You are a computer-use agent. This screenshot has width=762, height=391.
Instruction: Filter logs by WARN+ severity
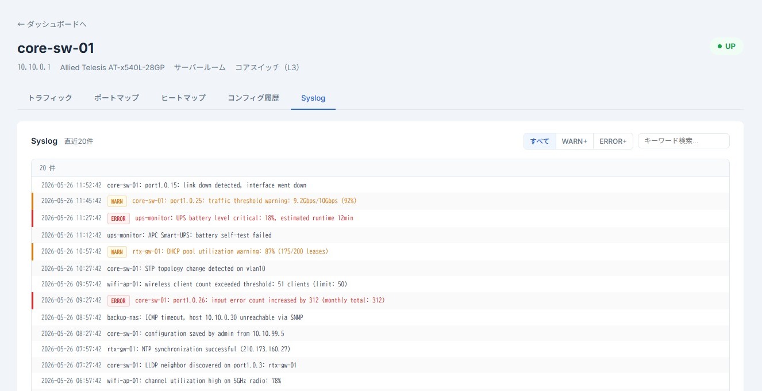[575, 141]
